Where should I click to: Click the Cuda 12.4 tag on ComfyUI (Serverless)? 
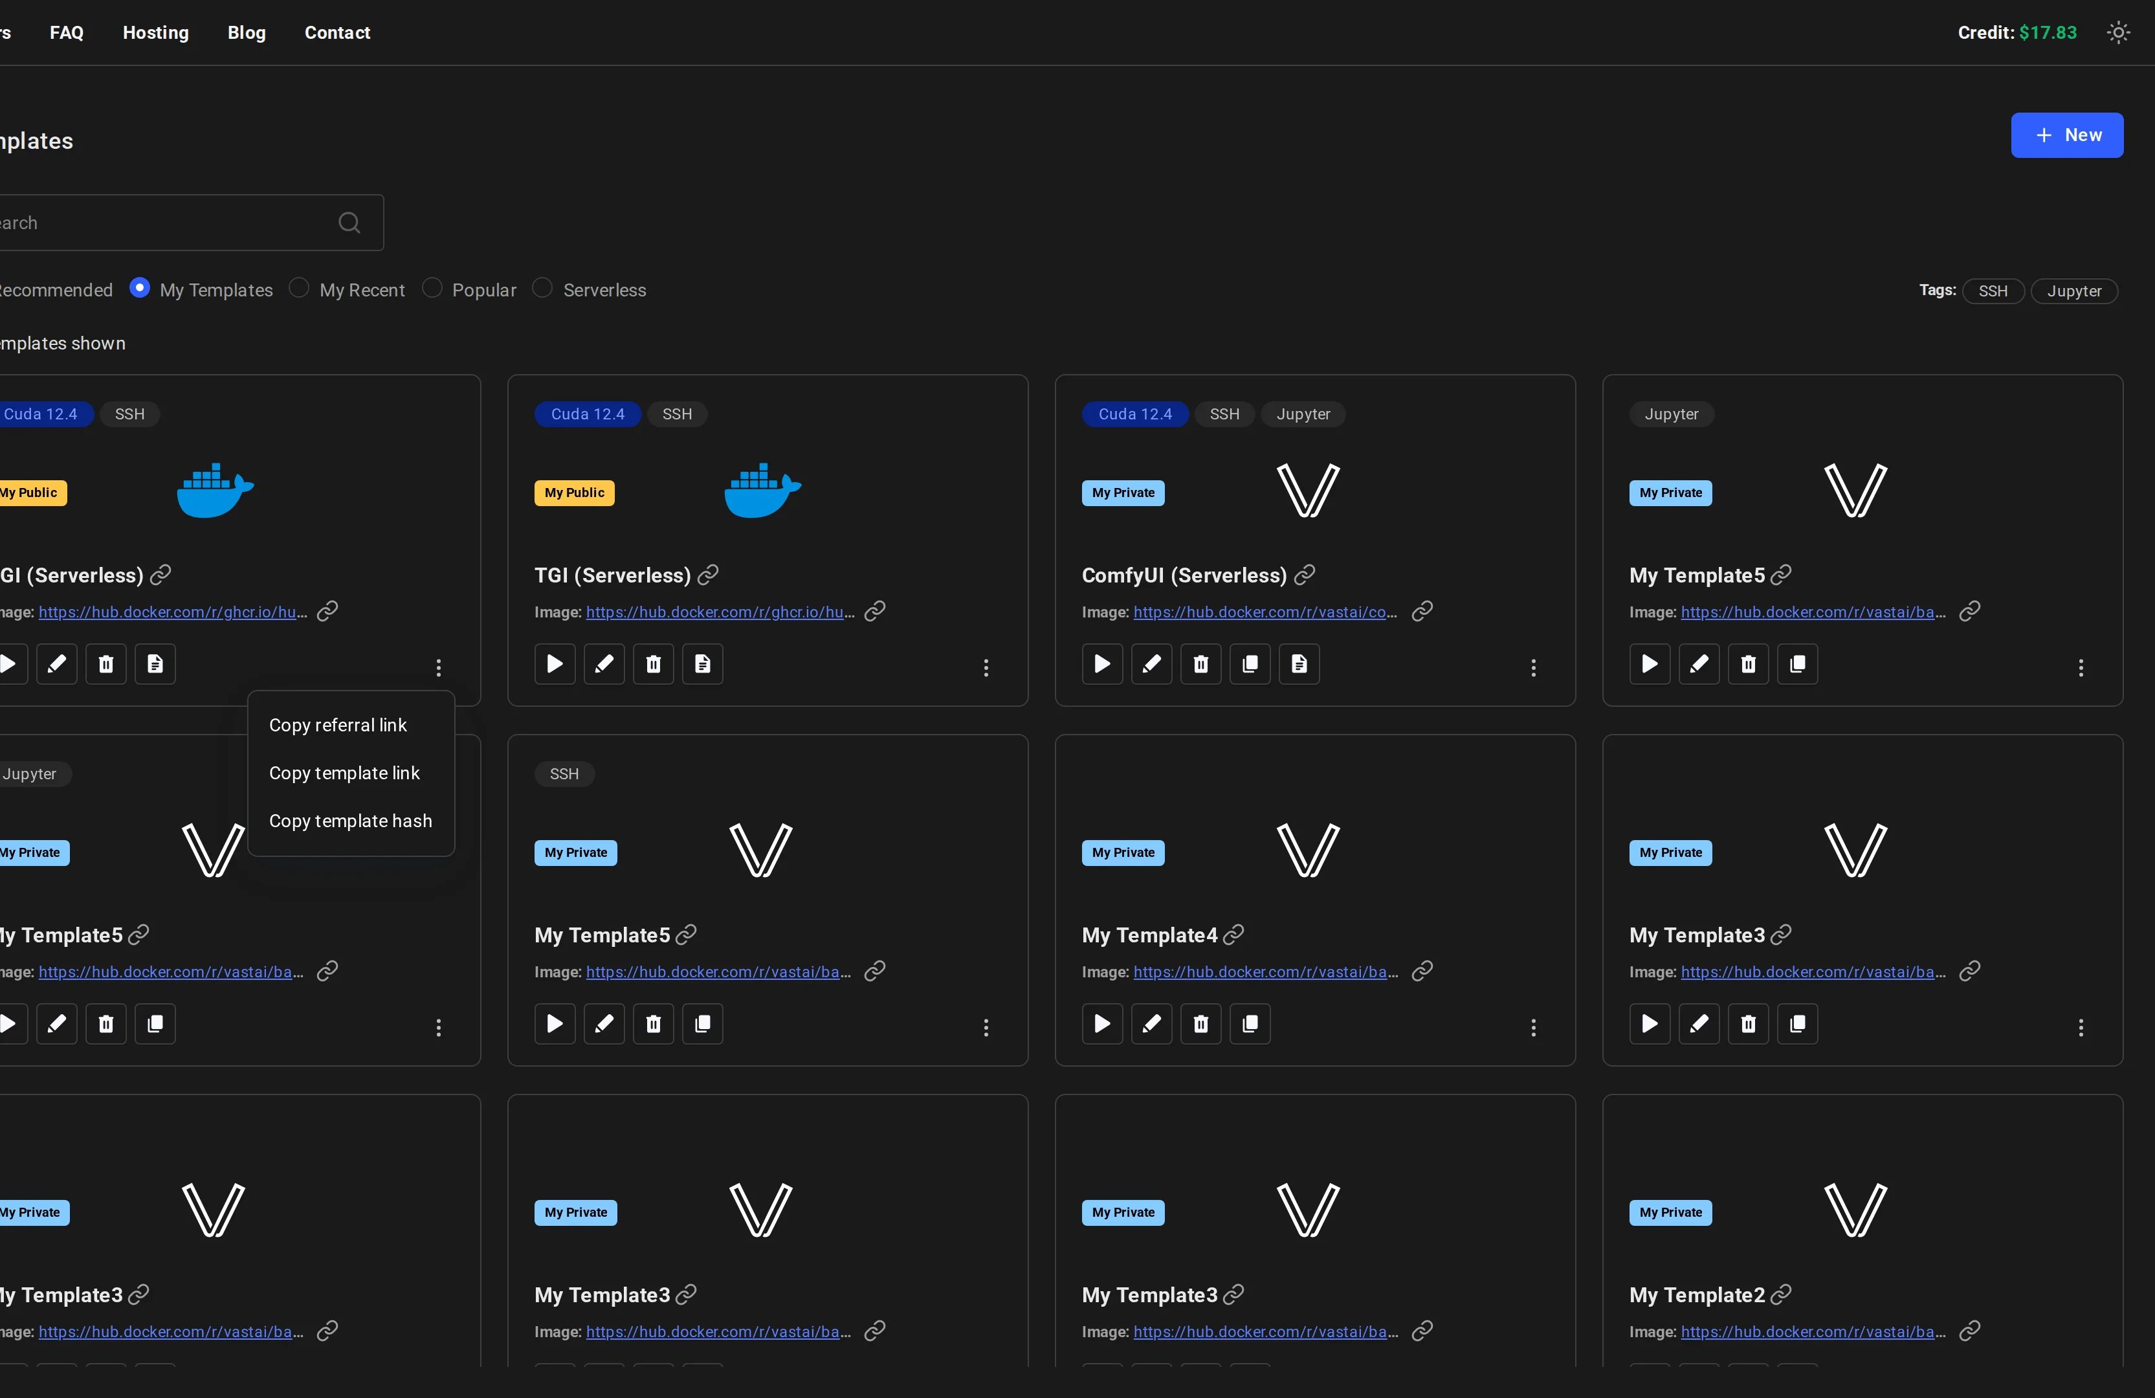[x=1134, y=414]
